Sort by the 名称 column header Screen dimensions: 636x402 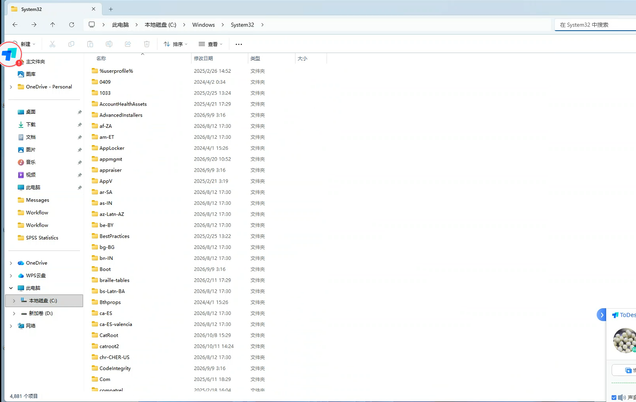101,58
